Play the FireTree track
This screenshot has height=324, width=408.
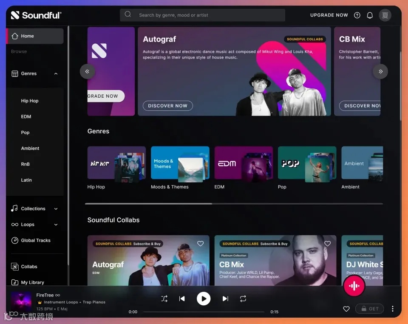click(204, 299)
